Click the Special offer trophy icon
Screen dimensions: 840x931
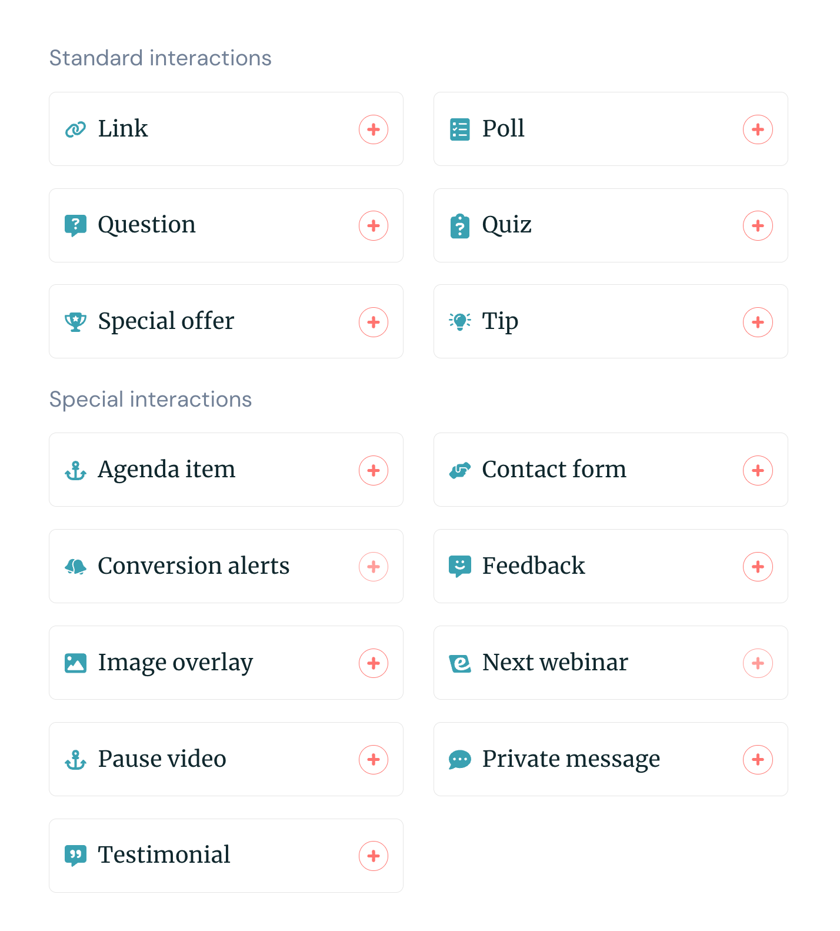(x=75, y=322)
